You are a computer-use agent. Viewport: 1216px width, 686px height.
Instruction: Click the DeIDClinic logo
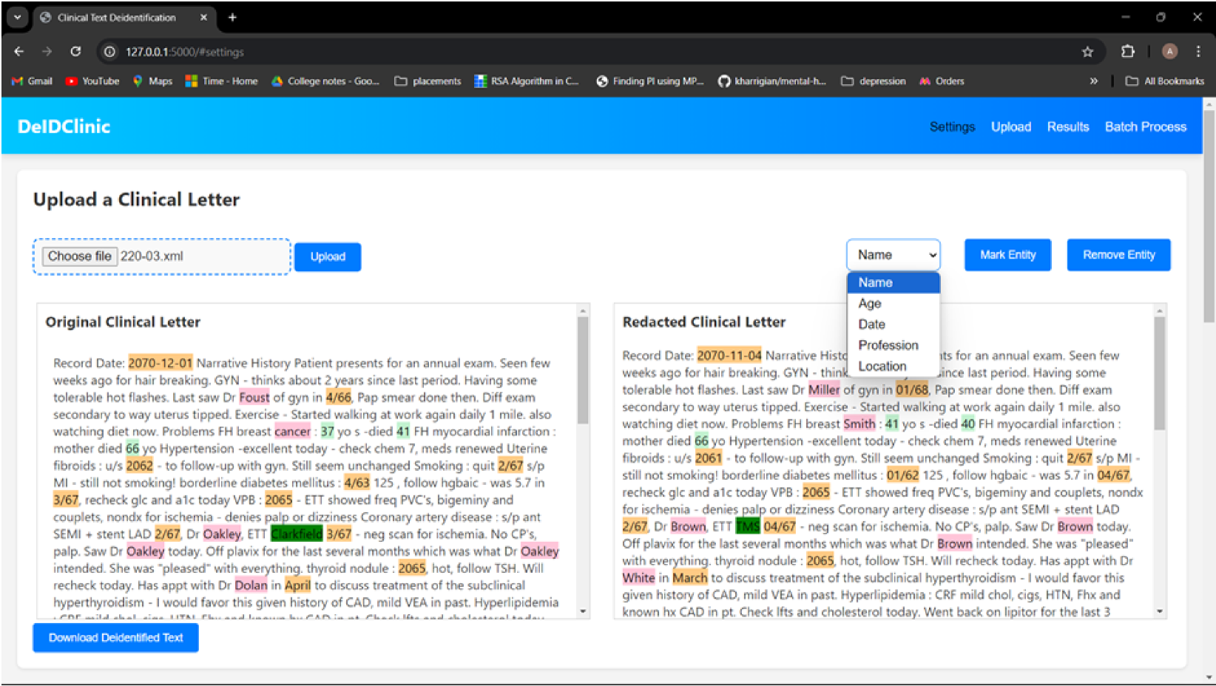64,126
